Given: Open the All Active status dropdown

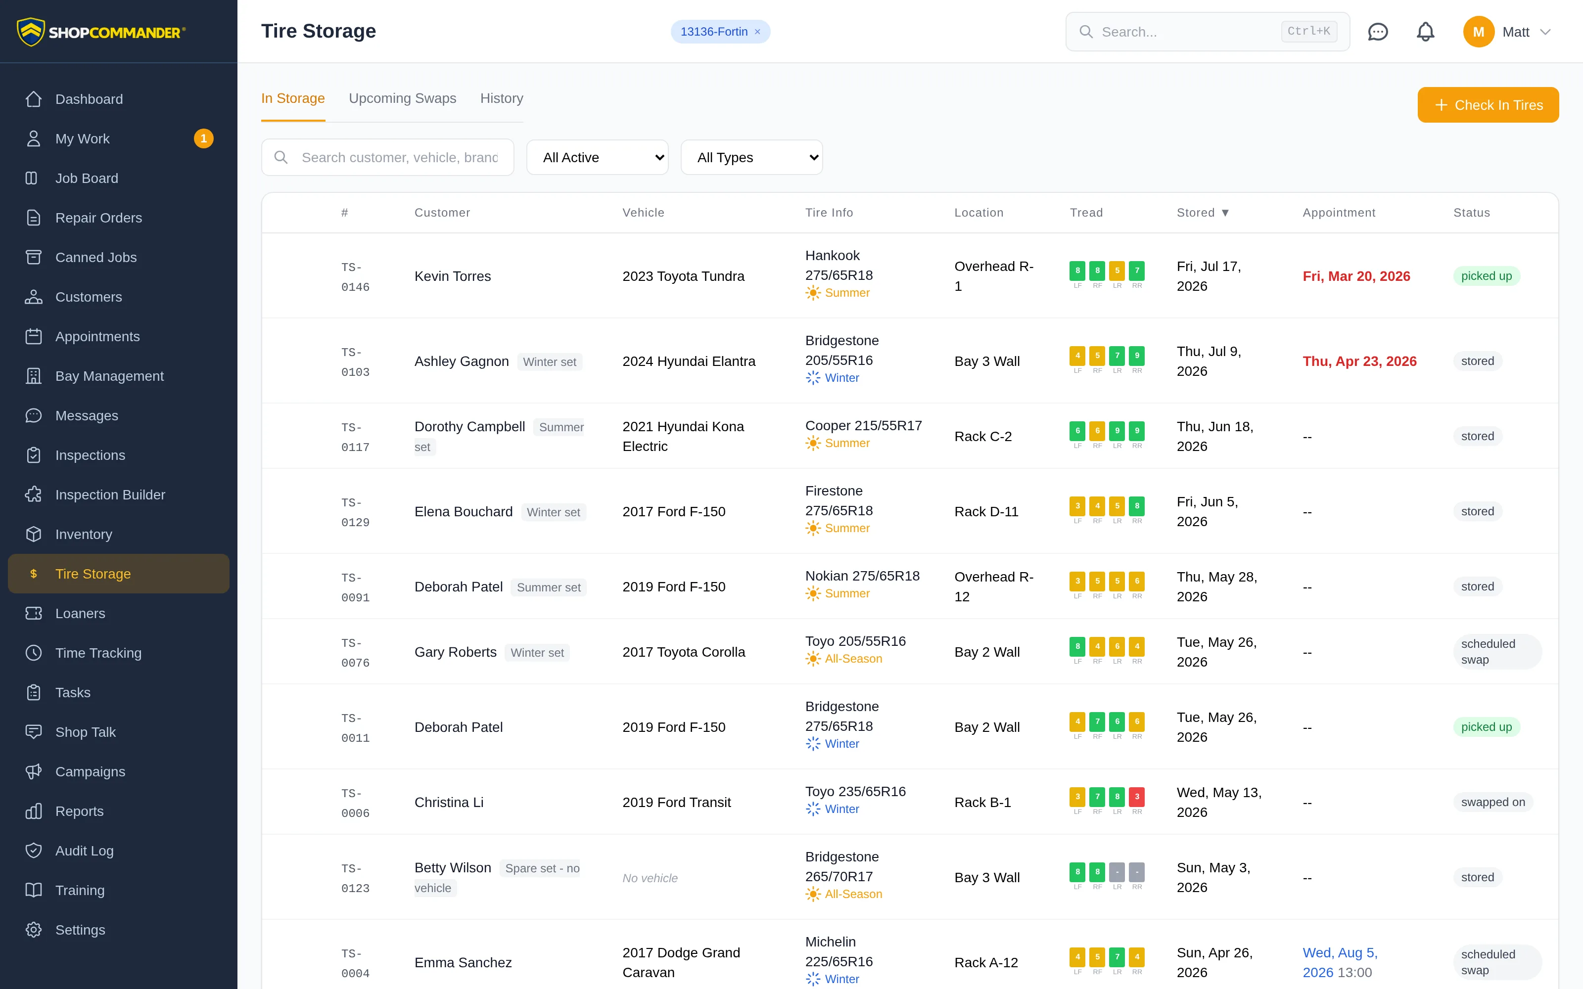Looking at the screenshot, I should point(597,158).
